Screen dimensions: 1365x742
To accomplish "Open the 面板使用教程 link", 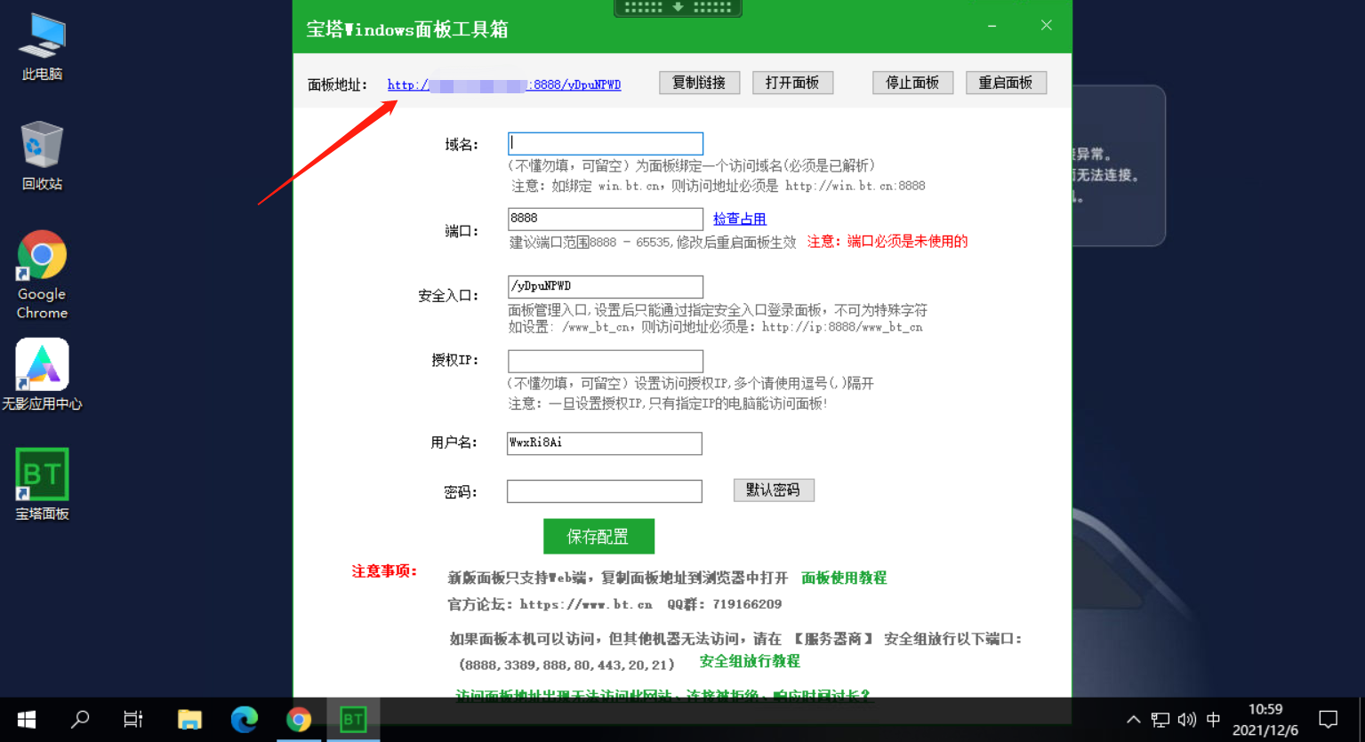I will 844,578.
